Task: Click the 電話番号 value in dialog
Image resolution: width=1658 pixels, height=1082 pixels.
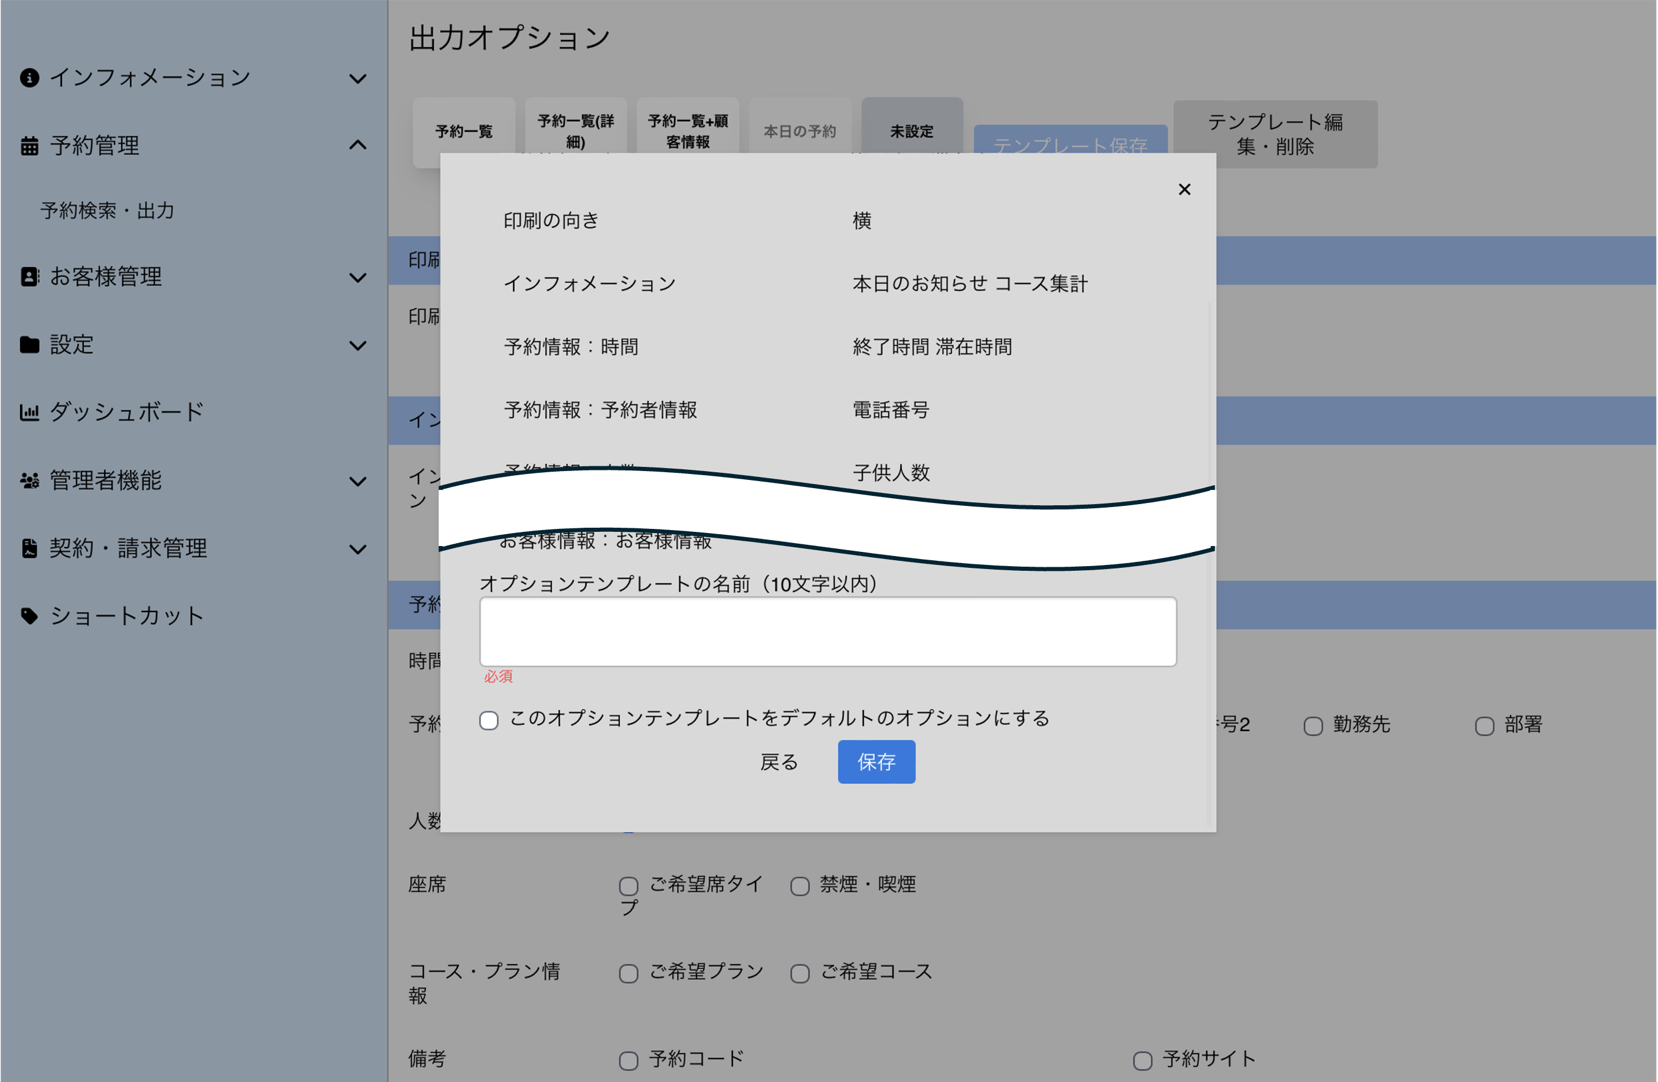Action: coord(891,410)
